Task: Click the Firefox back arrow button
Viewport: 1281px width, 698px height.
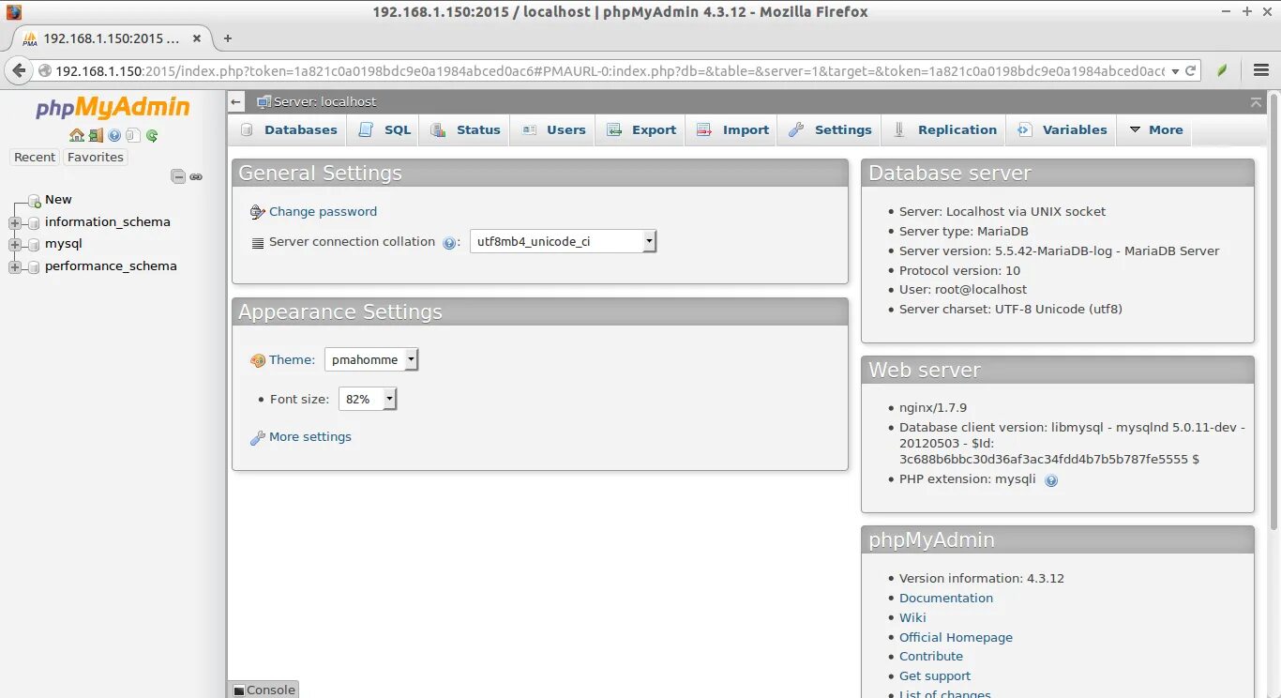Action: (19, 70)
